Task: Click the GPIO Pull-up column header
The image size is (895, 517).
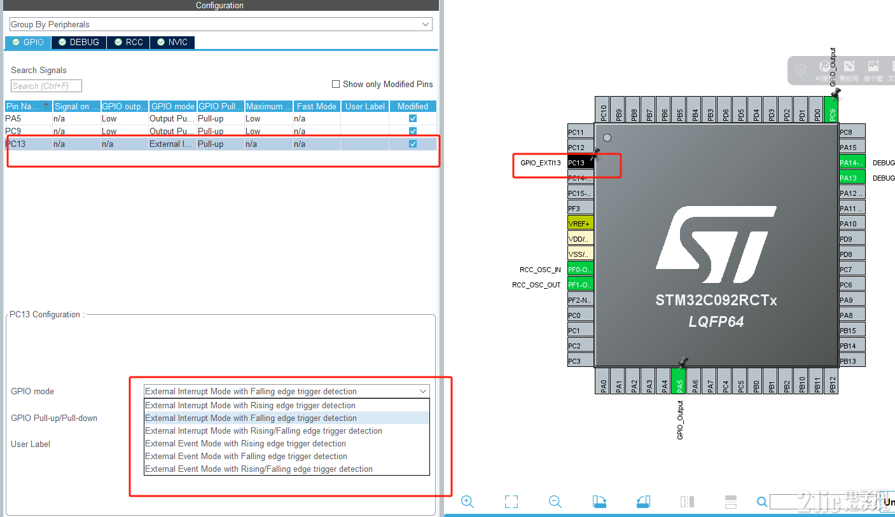Action: tap(221, 106)
